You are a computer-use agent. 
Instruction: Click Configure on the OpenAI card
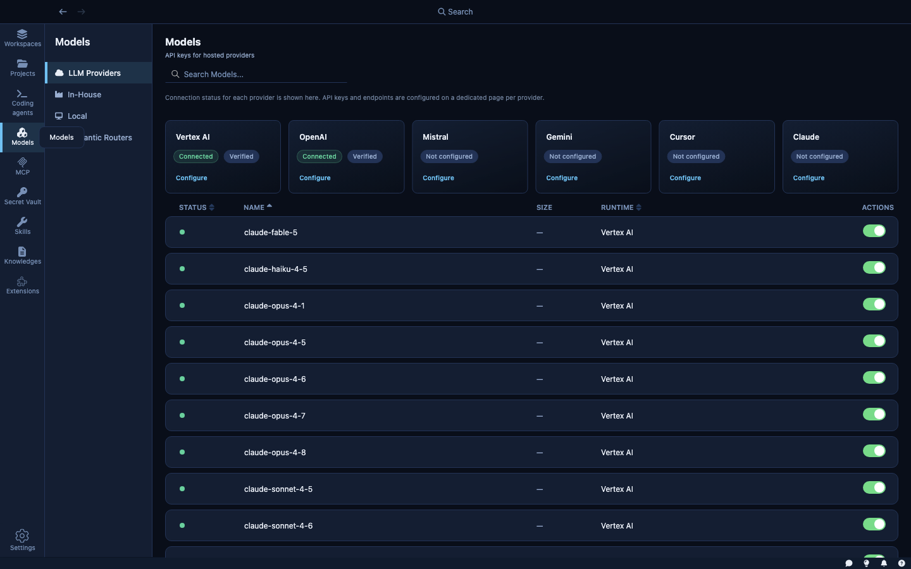(x=315, y=178)
